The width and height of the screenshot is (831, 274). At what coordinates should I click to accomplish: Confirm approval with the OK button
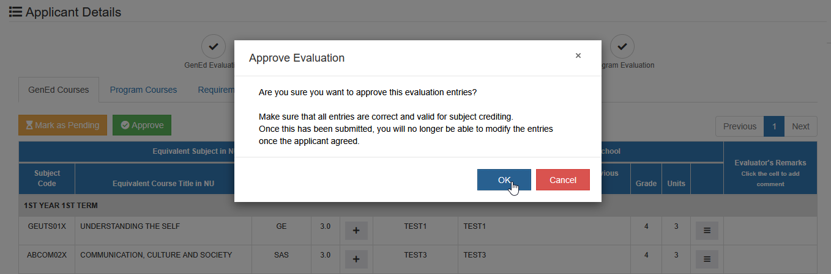coord(504,179)
